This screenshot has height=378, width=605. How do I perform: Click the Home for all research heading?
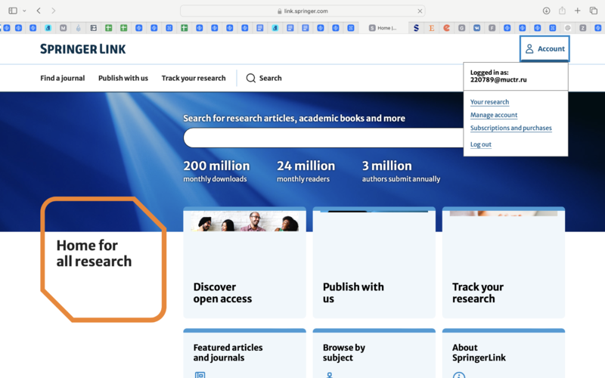click(94, 253)
